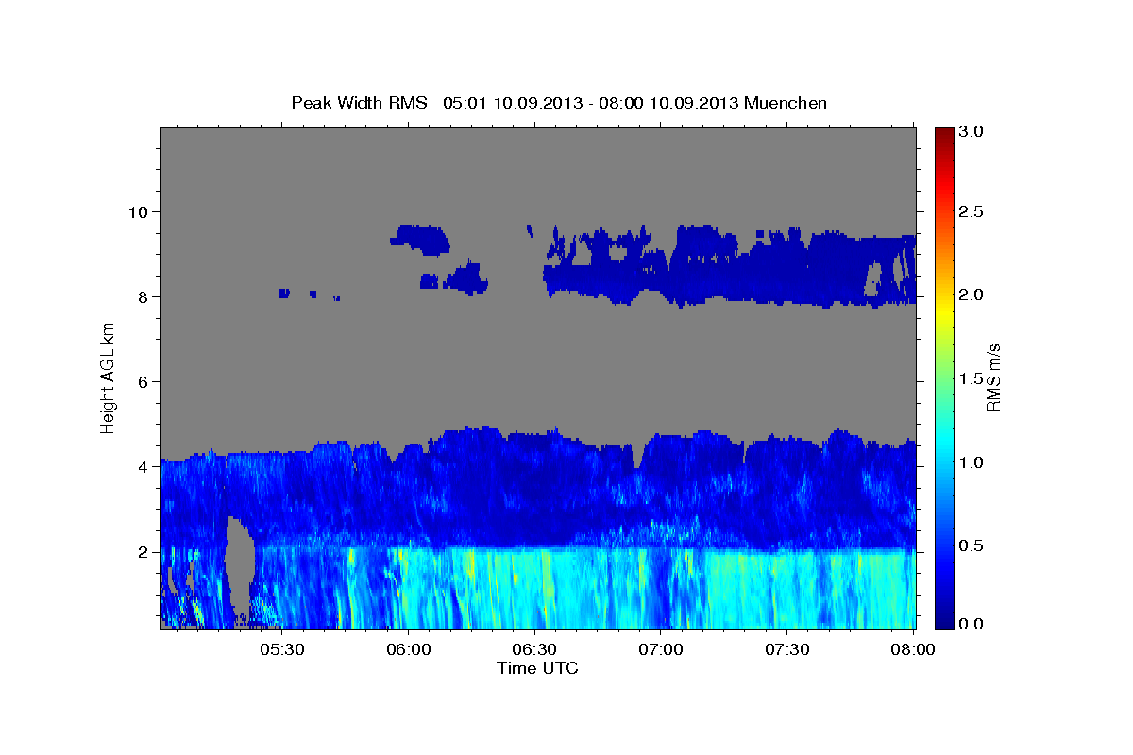Image resolution: width=1133 pixels, height=755 pixels.
Task: Click the colorbar value 1.5
Action: [x=972, y=378]
